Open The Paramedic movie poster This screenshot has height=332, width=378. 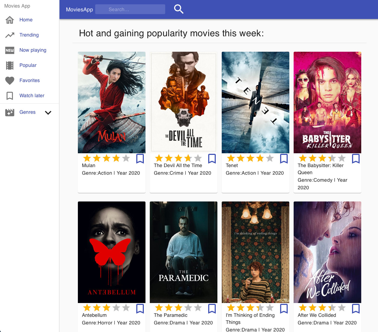[184, 252]
